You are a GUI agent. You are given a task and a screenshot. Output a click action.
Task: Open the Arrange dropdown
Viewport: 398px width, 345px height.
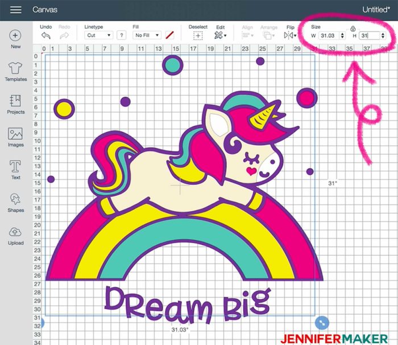[268, 36]
